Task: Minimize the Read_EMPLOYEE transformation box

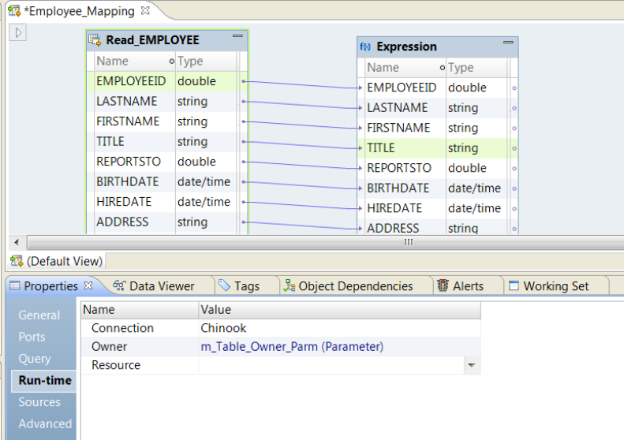Action: pos(237,38)
